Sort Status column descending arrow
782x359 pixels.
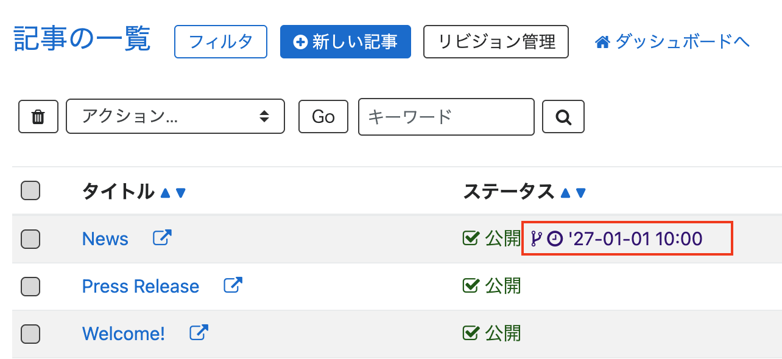(x=580, y=193)
